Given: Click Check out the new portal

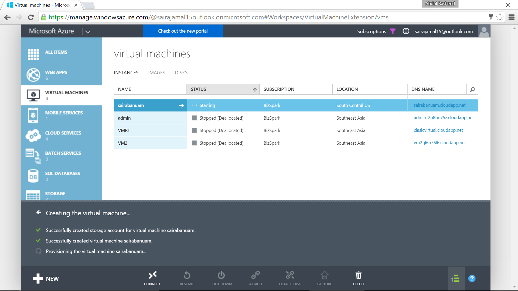Looking at the screenshot, I should pos(183,31).
